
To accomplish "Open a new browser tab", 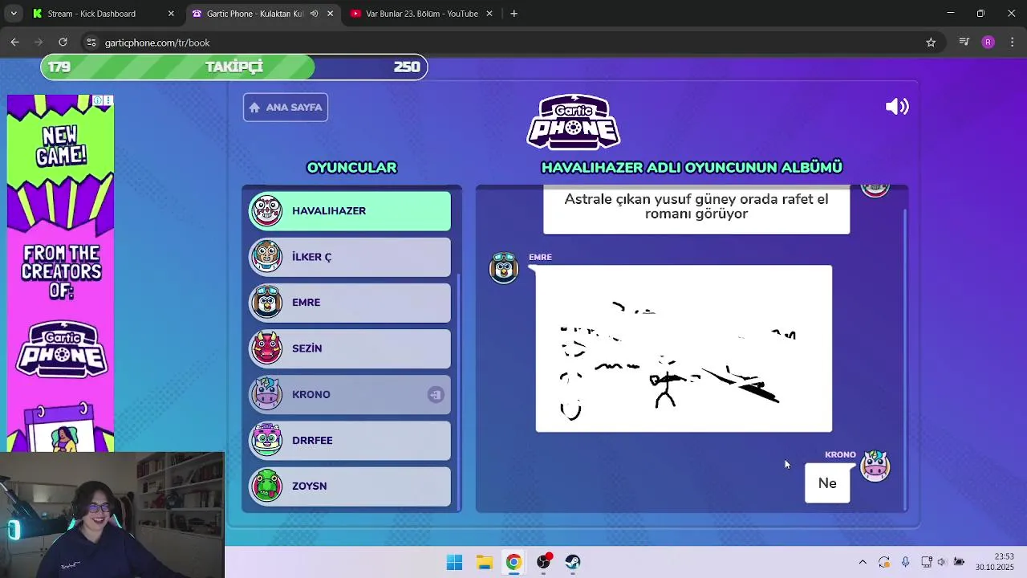I will tap(513, 14).
